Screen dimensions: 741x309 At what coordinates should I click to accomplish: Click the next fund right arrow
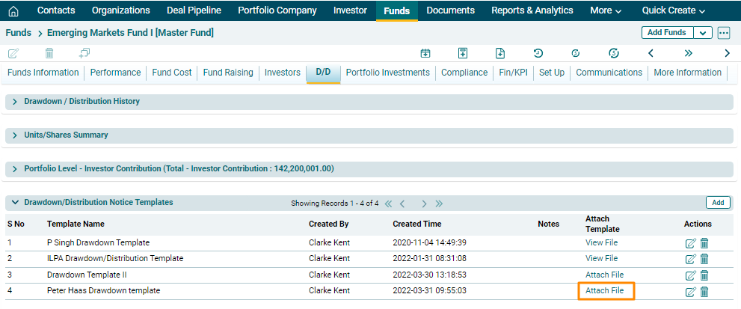pos(727,53)
